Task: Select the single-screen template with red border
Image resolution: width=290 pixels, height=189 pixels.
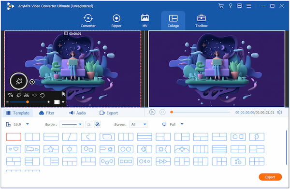Action: 14,137
